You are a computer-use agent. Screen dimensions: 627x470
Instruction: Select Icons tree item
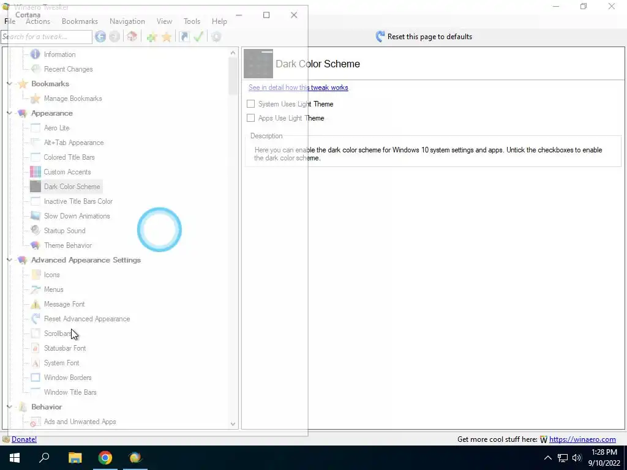tap(51, 275)
